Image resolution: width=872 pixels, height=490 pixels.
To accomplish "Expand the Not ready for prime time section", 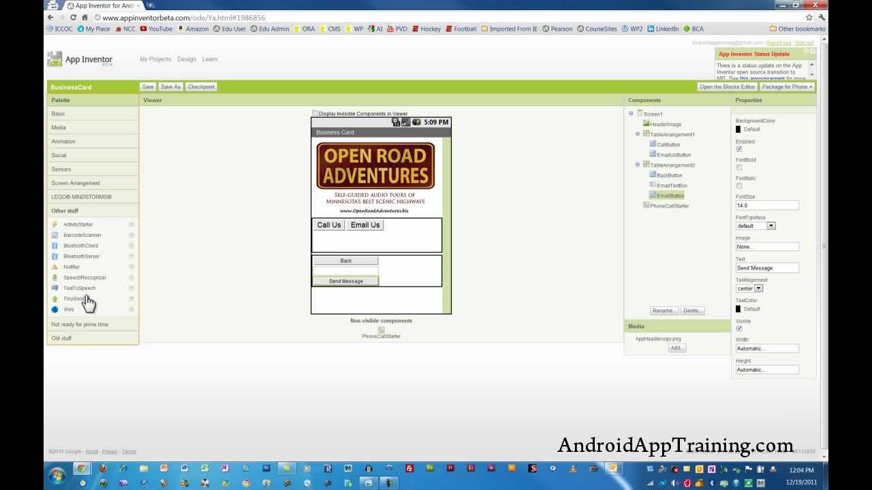I will 93,325.
